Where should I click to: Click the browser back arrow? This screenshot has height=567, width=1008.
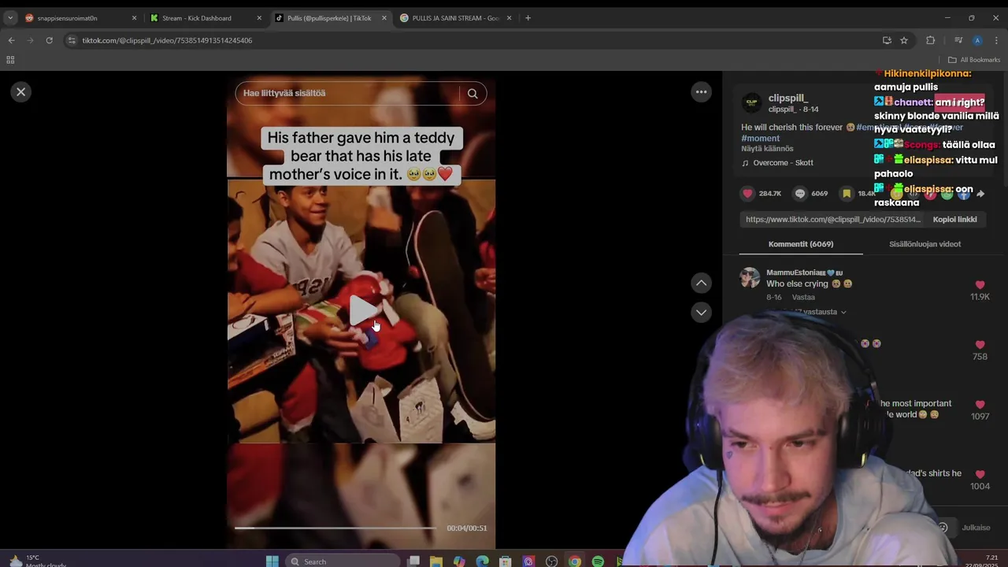(x=11, y=40)
